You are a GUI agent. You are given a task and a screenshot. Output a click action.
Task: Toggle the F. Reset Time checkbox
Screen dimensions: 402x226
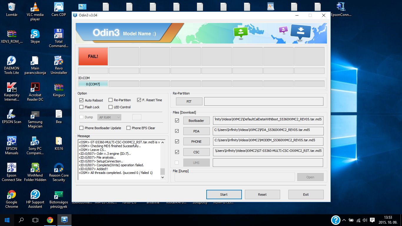[x=139, y=100]
